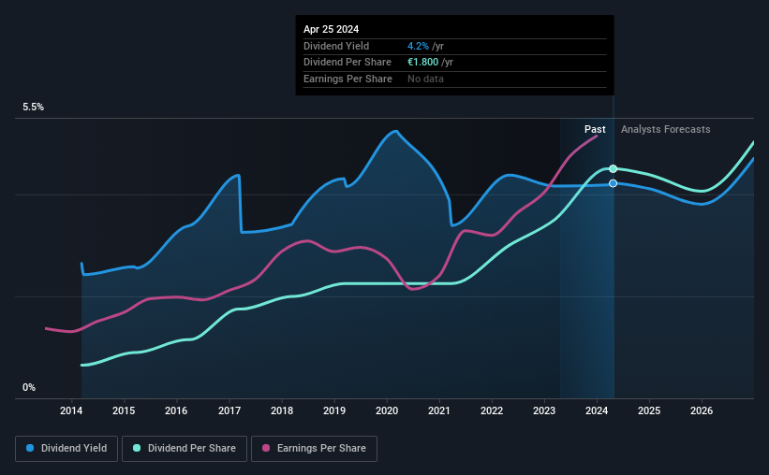Click the 5.5% y-axis label
This screenshot has height=475, width=769.
[34, 108]
